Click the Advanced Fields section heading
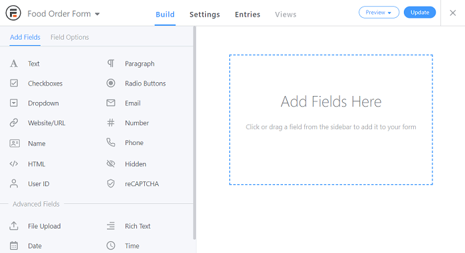The width and height of the screenshot is (465, 253). point(36,204)
